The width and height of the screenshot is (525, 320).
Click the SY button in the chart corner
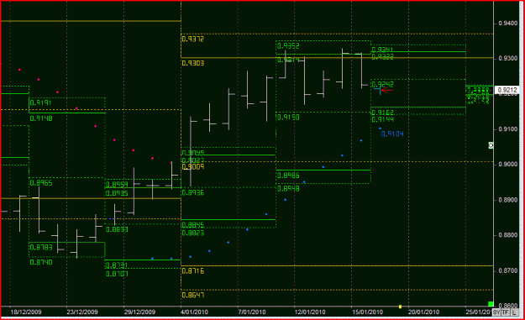pyautogui.click(x=496, y=312)
